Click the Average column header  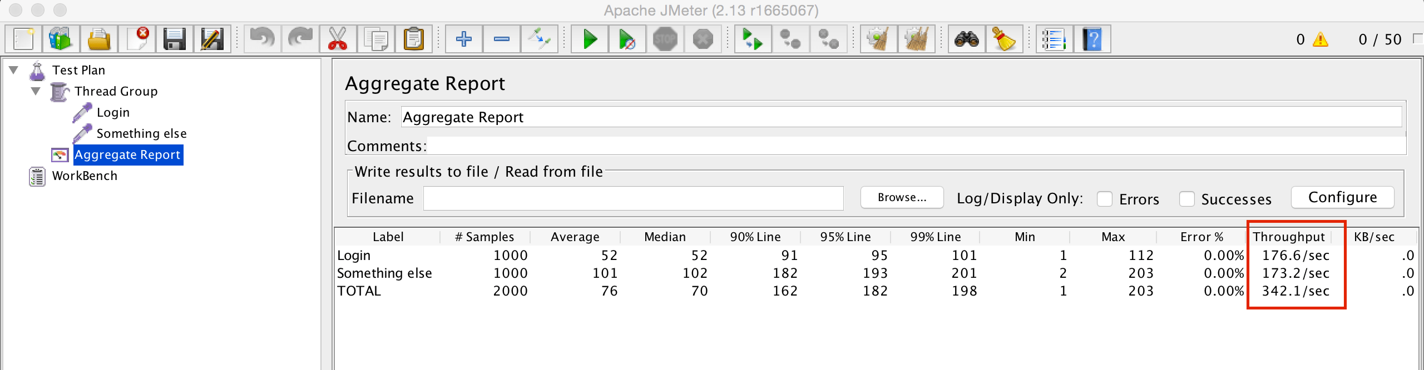coord(575,237)
